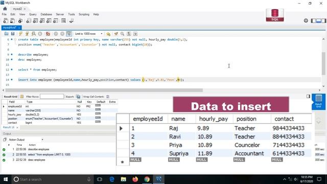Open the Database menu

pyautogui.click(x=46, y=14)
